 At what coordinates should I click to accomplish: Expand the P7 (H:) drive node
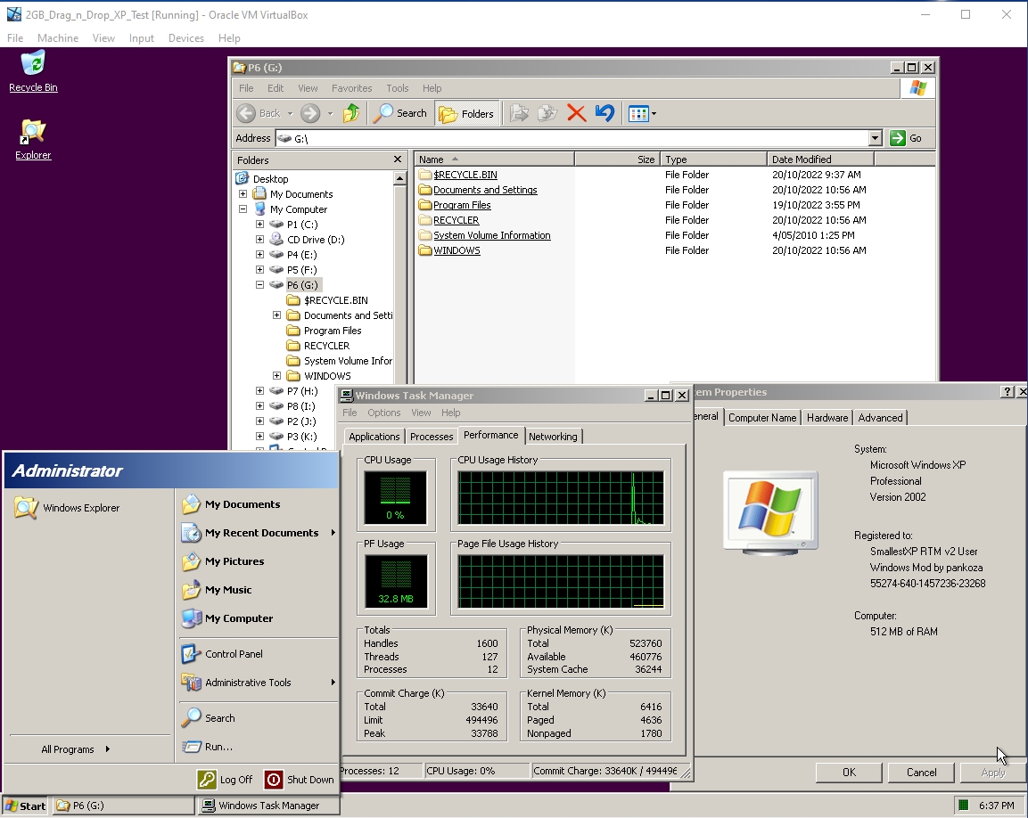(260, 390)
